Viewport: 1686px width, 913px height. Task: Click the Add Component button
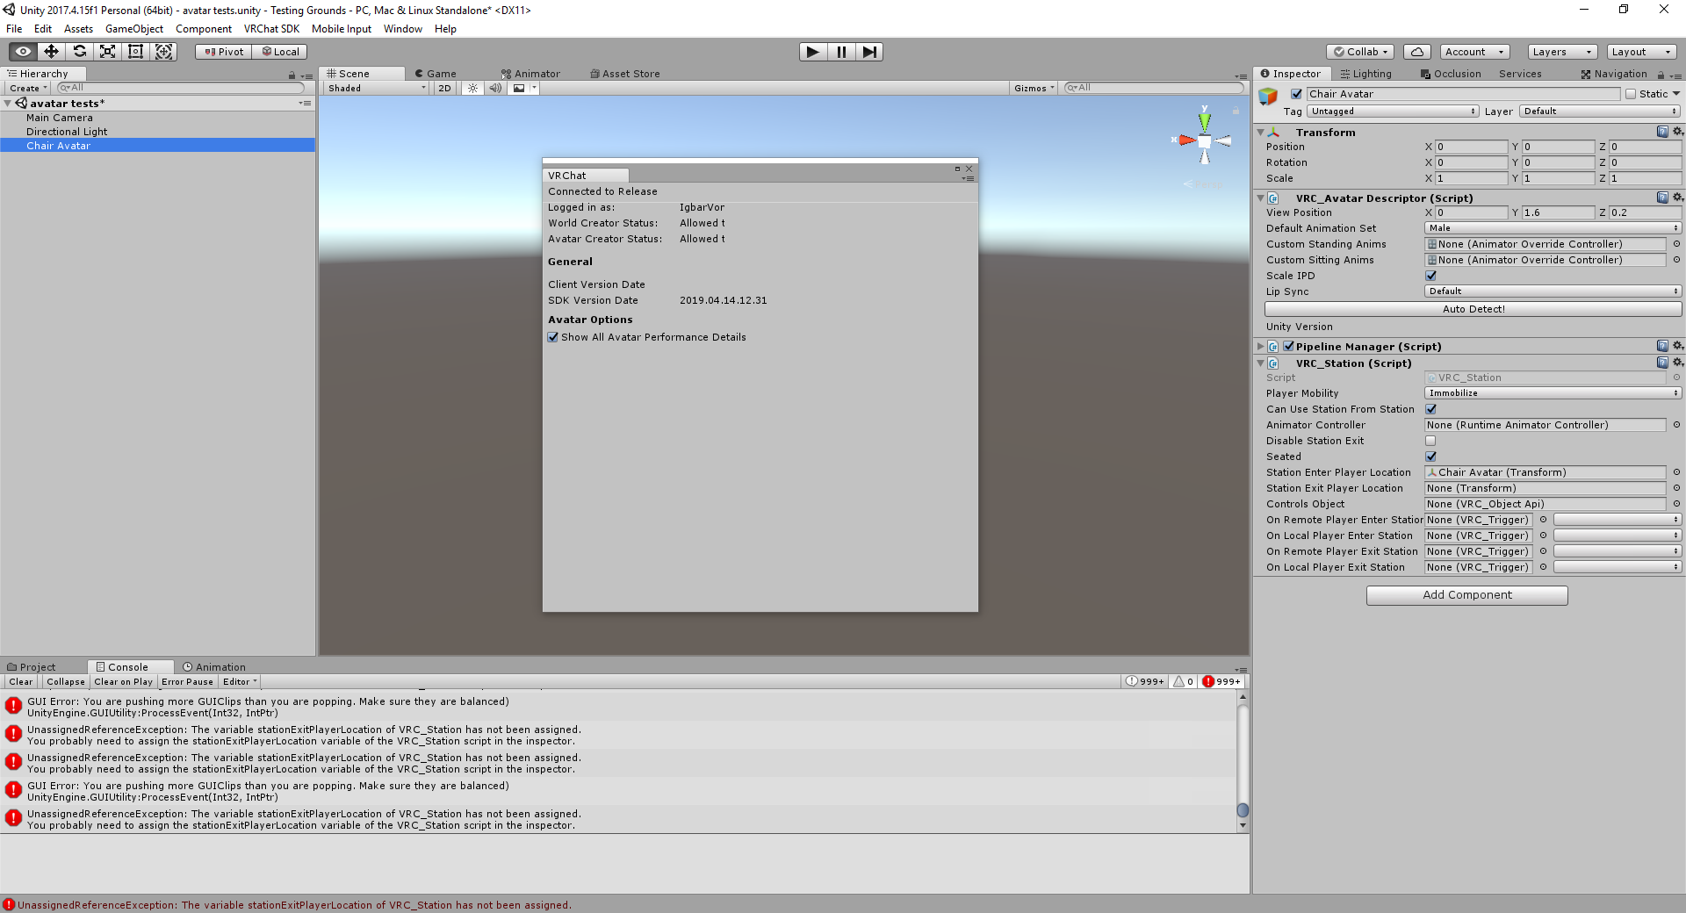(1466, 595)
